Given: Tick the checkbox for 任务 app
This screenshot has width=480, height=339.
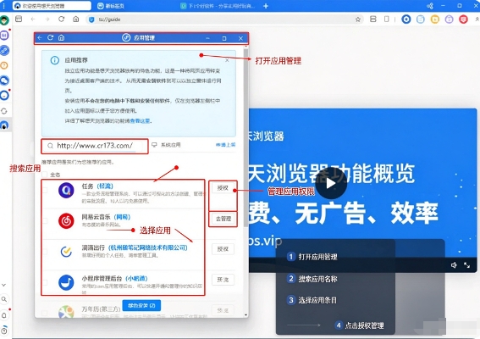Looking at the screenshot, I should 45,190.
